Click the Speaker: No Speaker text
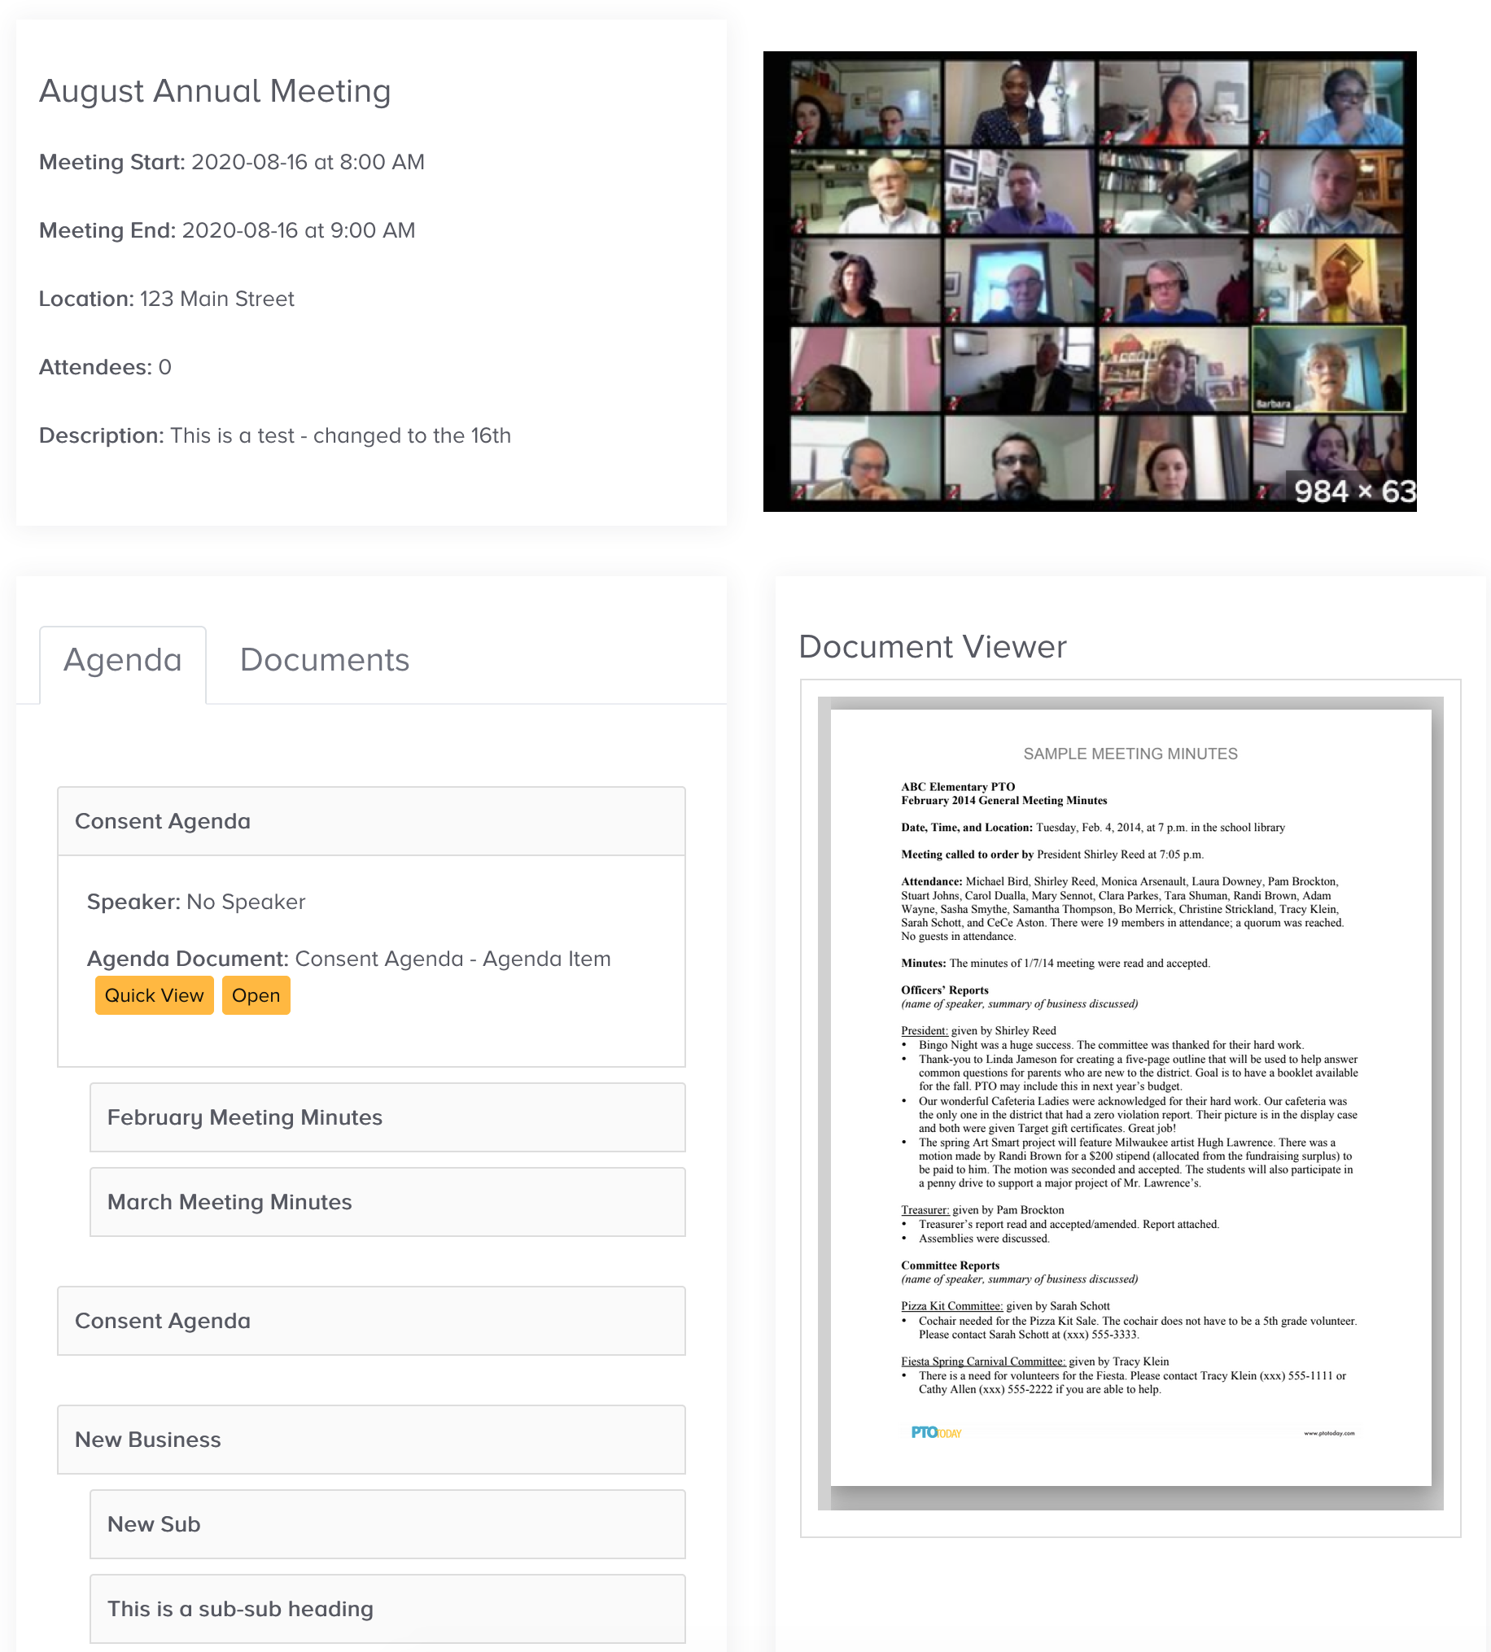1491x1652 pixels. tap(196, 902)
